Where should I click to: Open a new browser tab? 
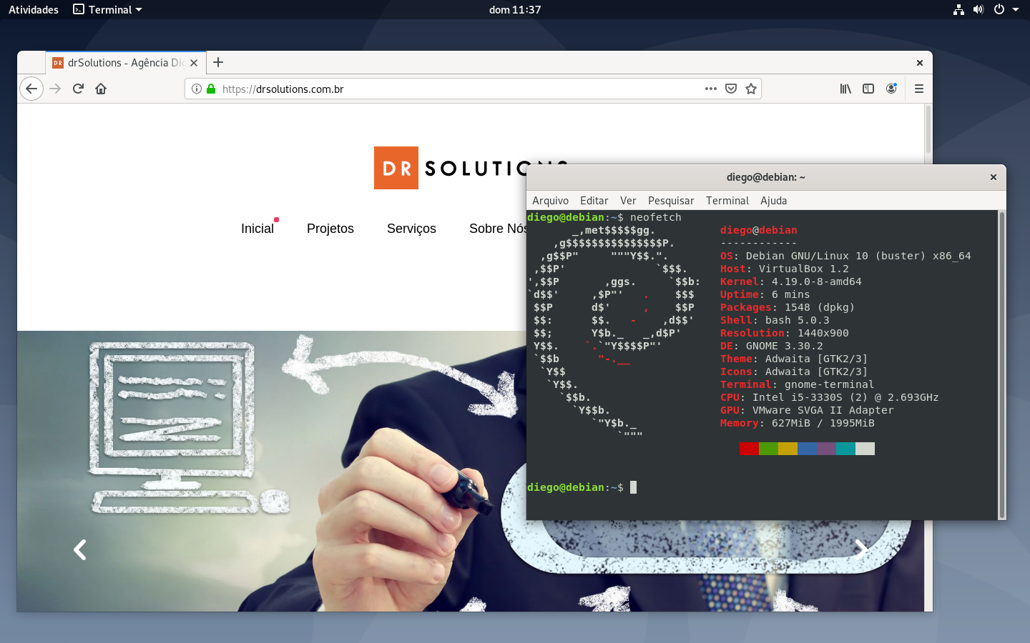click(x=218, y=62)
